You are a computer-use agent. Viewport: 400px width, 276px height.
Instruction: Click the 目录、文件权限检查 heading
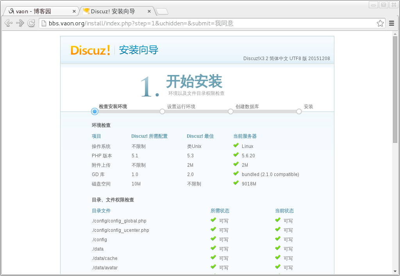pyautogui.click(x=113, y=200)
